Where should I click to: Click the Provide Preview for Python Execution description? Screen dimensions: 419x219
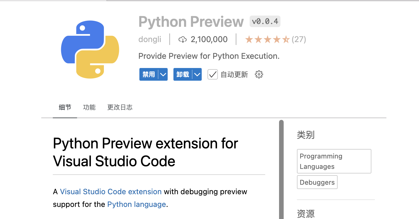pos(209,56)
